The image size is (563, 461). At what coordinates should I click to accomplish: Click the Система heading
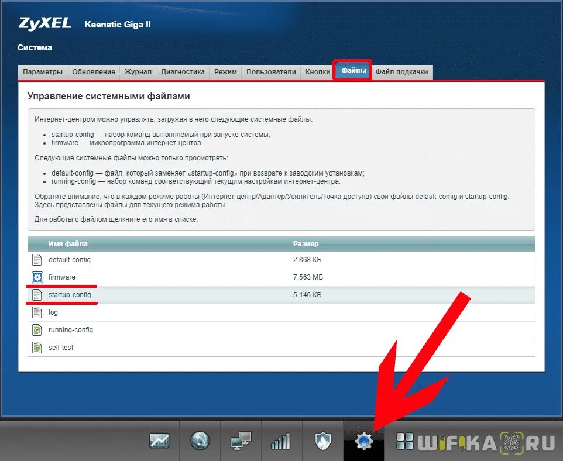[x=35, y=47]
